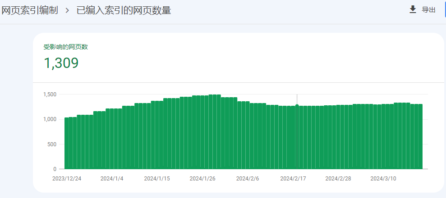The image size is (446, 198).
Task: Click the 1,500 y-axis label
Action: coord(50,94)
